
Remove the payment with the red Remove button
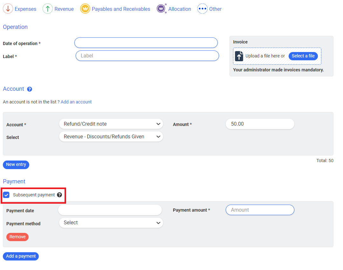(x=17, y=237)
